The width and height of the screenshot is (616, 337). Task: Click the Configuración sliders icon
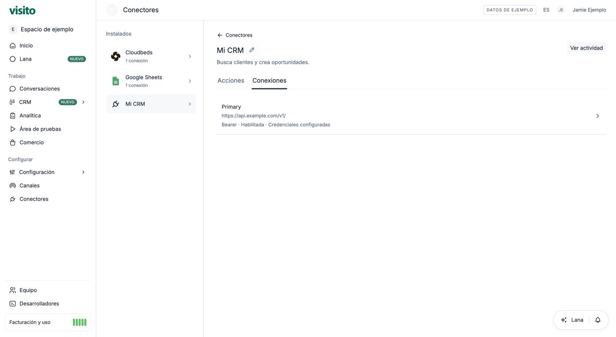click(x=12, y=172)
